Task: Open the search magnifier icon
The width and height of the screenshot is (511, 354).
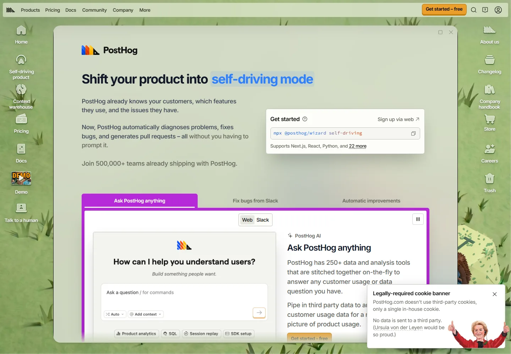Action: pos(474,10)
